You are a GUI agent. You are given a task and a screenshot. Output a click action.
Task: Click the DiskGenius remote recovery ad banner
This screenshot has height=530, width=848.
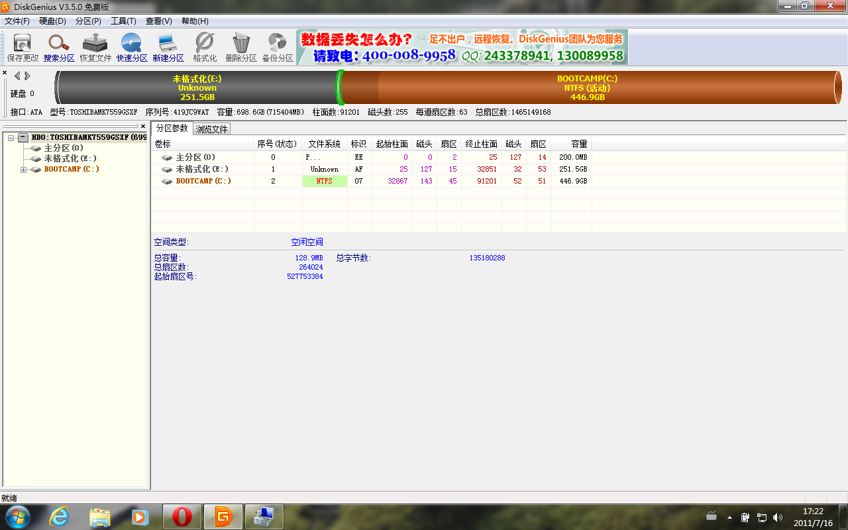click(x=462, y=47)
